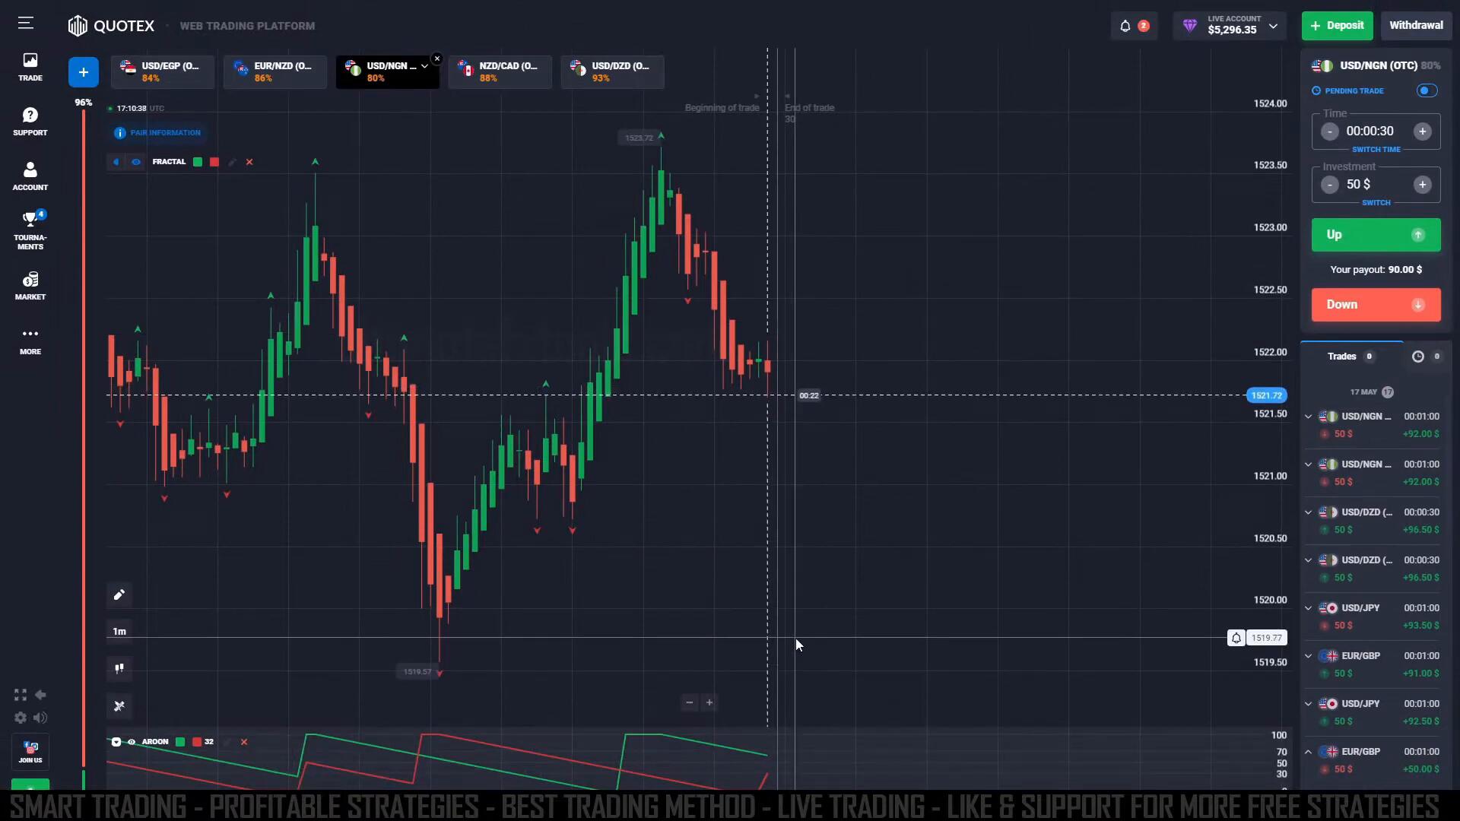
Task: Add a new asset tab with plus
Action: (x=84, y=72)
